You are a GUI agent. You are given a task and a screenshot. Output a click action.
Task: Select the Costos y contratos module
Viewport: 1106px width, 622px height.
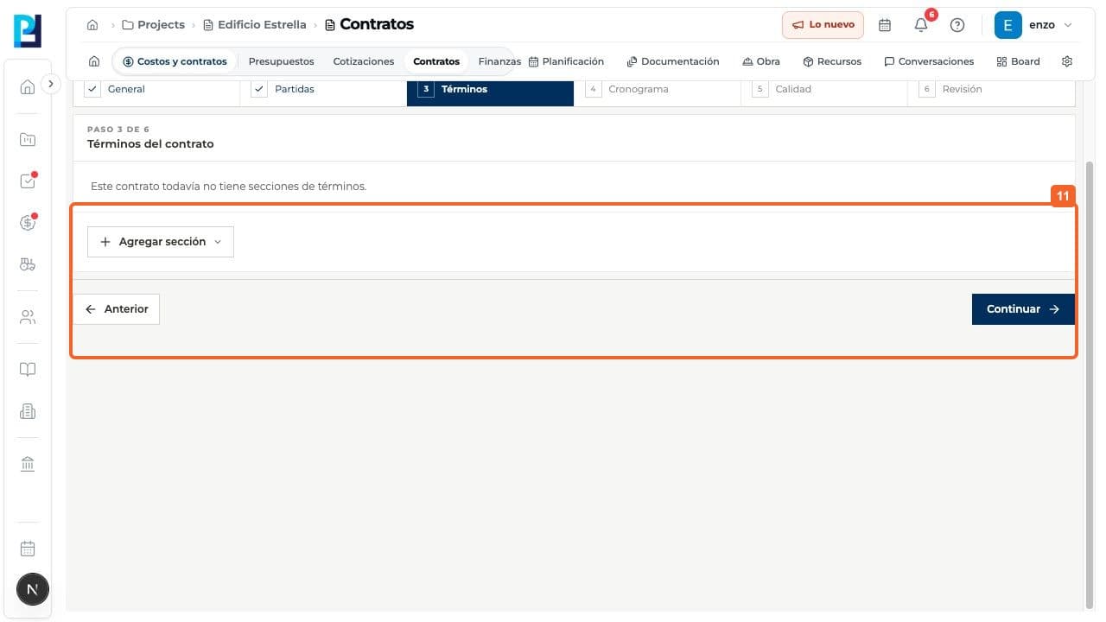click(x=175, y=61)
